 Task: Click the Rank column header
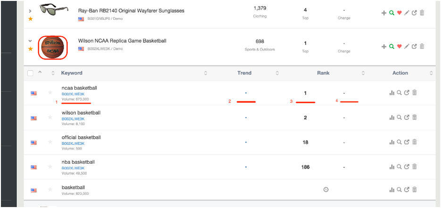(x=323, y=73)
